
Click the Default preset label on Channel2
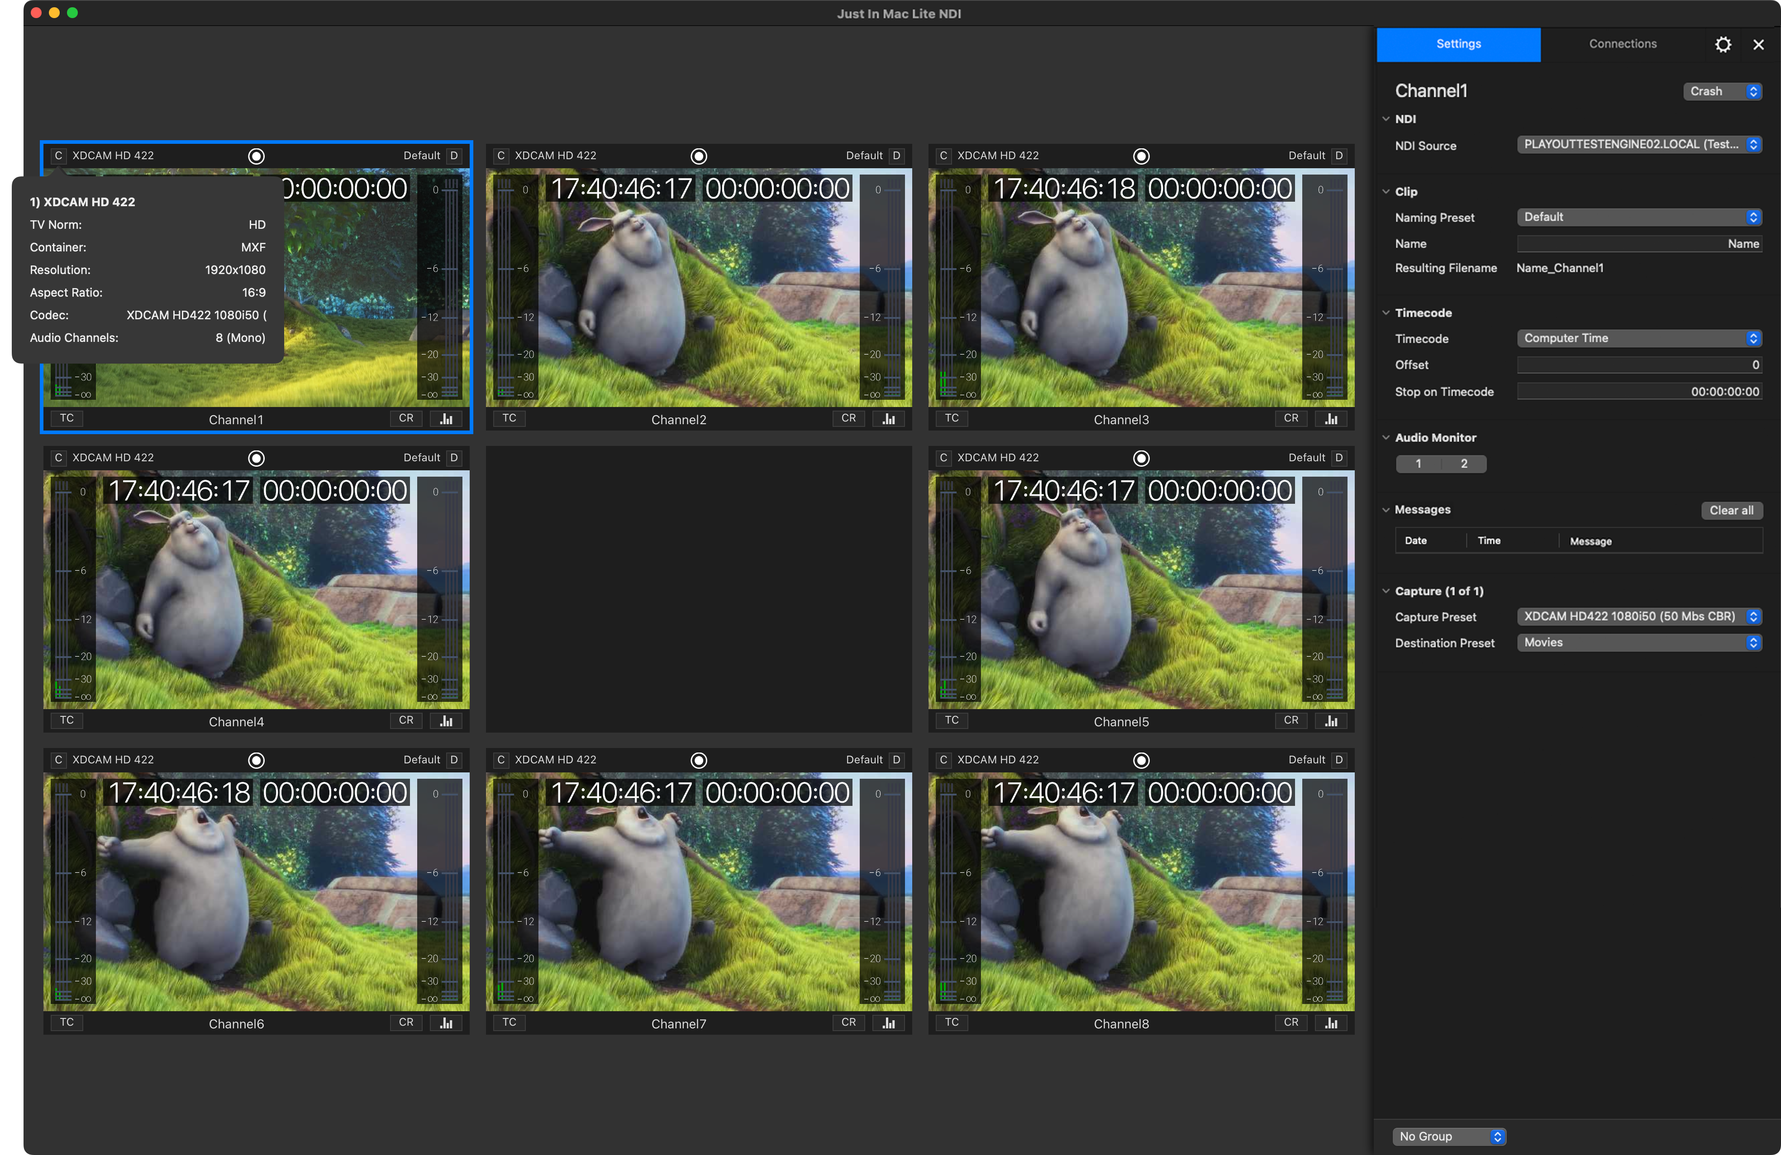[x=863, y=156]
